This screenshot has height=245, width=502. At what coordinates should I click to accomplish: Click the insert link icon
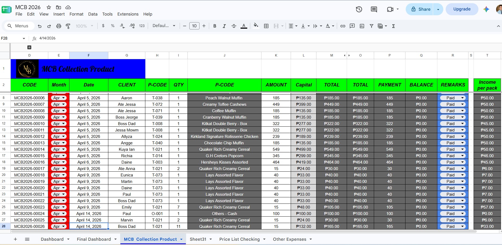pyautogui.click(x=343, y=26)
